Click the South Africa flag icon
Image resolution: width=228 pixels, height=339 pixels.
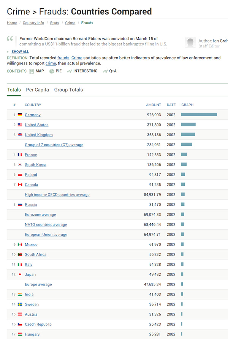(20, 254)
